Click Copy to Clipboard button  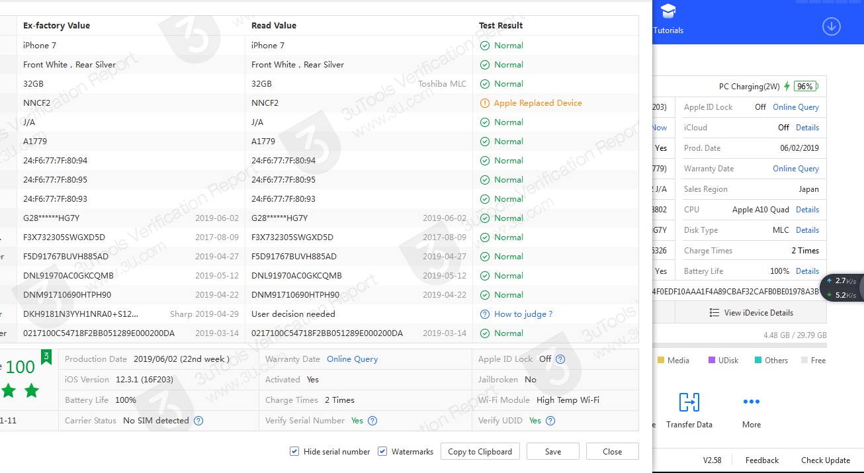[x=480, y=451]
